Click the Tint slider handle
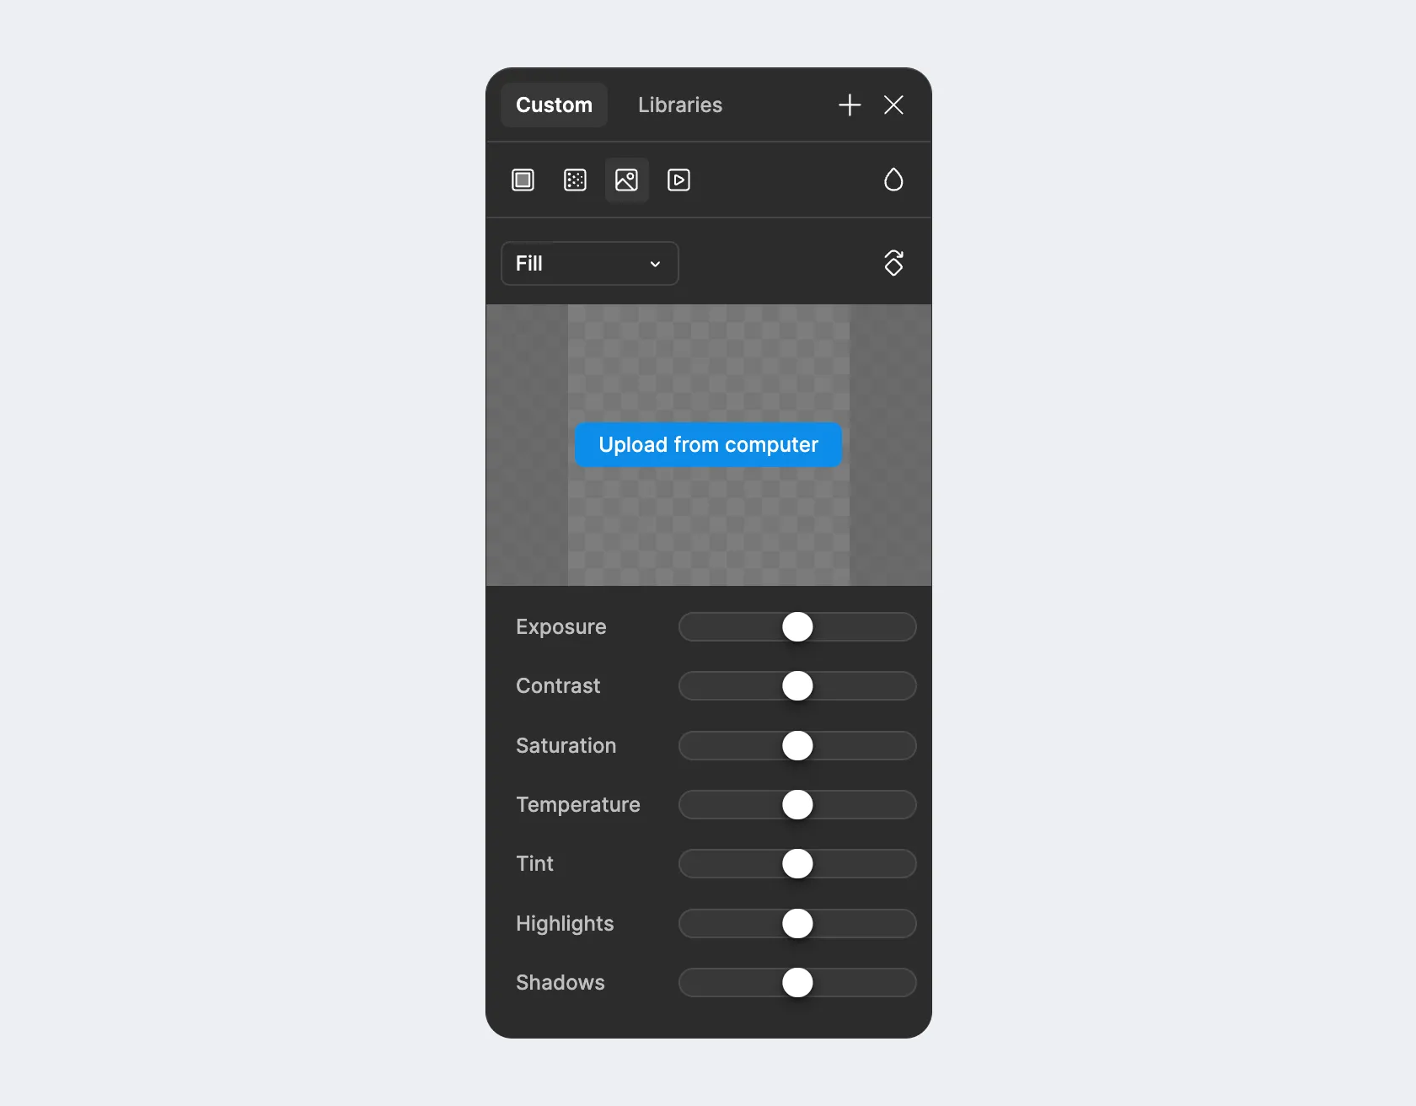 pos(797,863)
